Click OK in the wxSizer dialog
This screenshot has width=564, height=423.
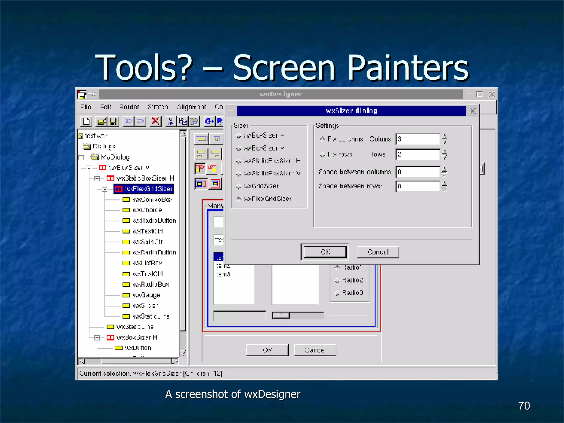(325, 252)
